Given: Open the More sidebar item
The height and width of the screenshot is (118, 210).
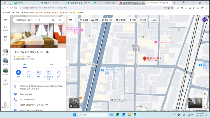Looking at the screenshot, I should (x=5, y=82).
